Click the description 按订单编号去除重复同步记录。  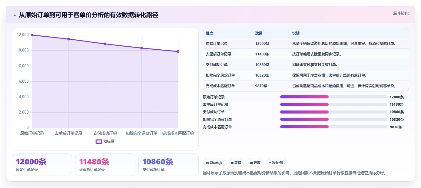(x=317, y=54)
